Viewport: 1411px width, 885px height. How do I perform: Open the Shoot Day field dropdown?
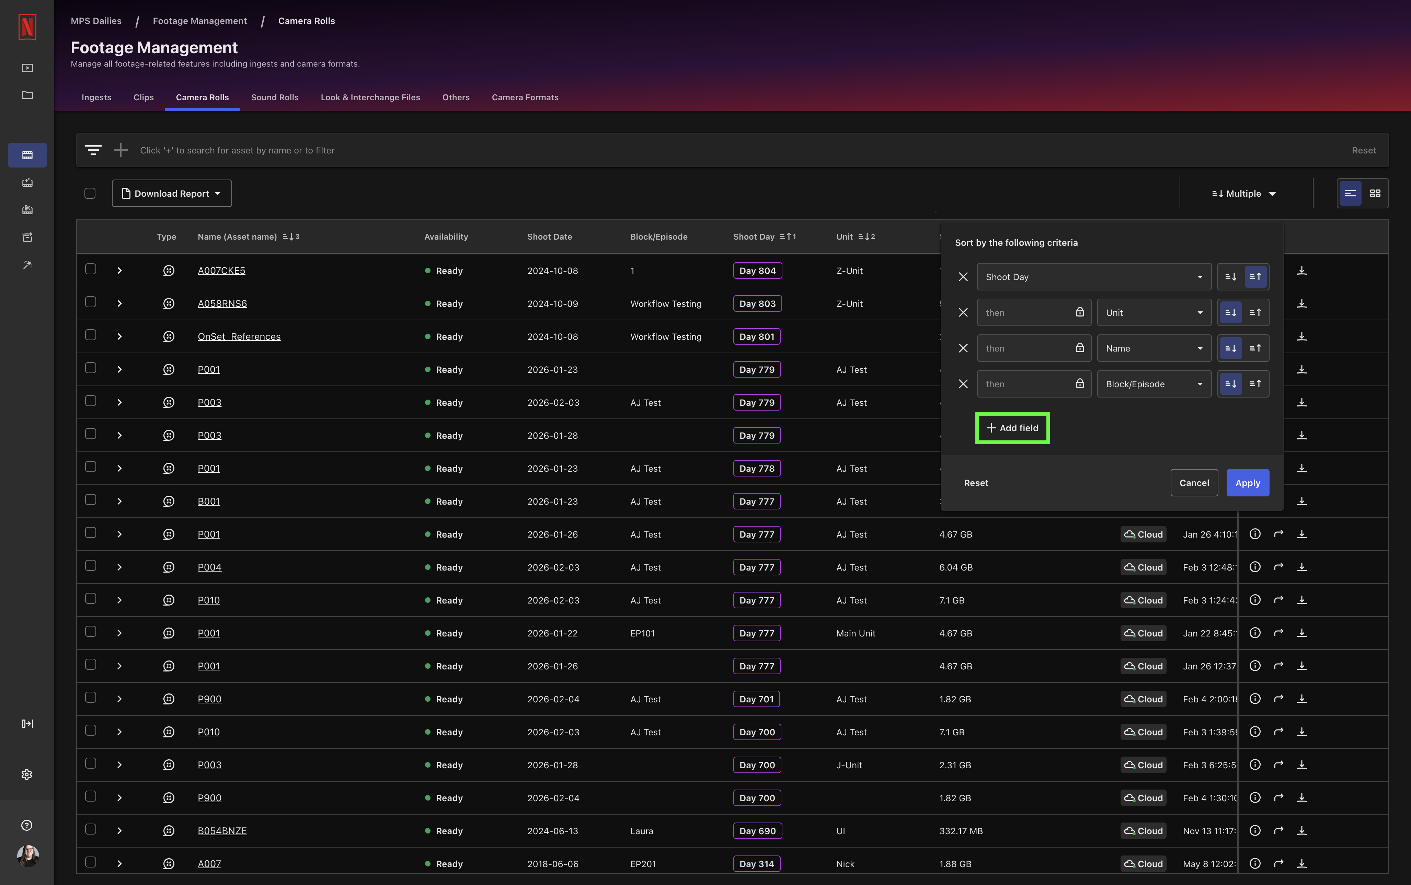[x=1093, y=277]
